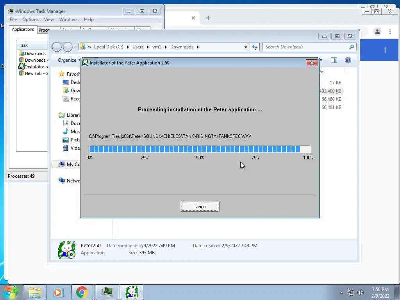Open Options menu in Task Manager
The image size is (400, 300).
point(30,20)
